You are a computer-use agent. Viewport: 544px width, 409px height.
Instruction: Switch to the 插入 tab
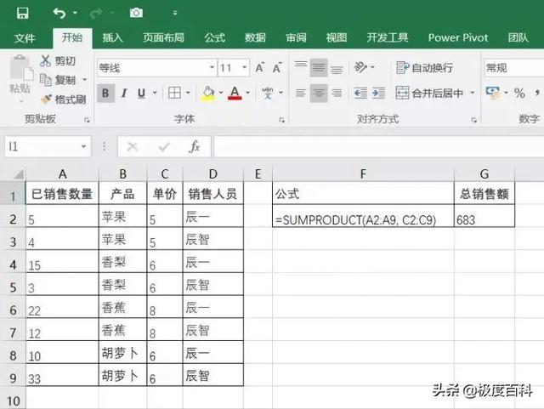[x=113, y=37]
